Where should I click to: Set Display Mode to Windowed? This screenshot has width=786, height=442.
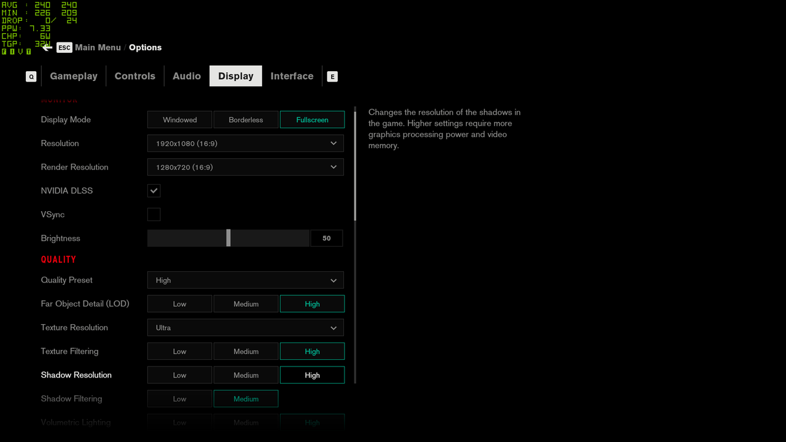[x=180, y=120]
